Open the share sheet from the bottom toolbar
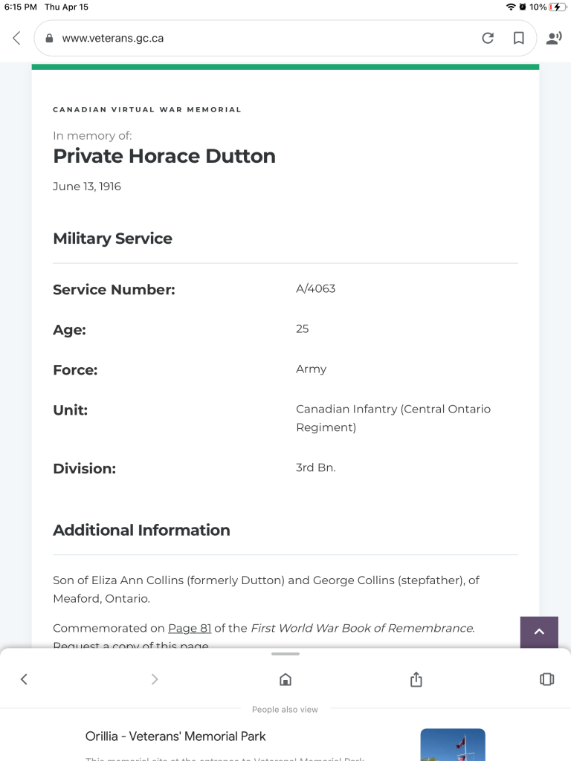Screen dimensions: 571x761 416,679
